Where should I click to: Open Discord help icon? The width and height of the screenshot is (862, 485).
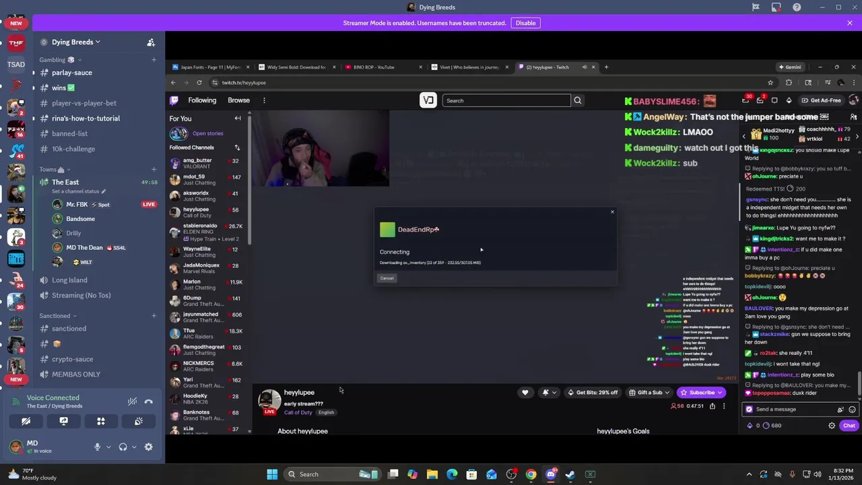click(x=797, y=7)
